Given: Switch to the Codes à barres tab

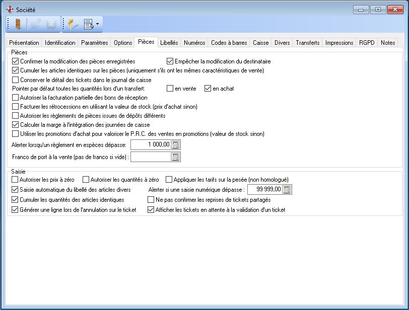Looking at the screenshot, I should (x=229, y=43).
